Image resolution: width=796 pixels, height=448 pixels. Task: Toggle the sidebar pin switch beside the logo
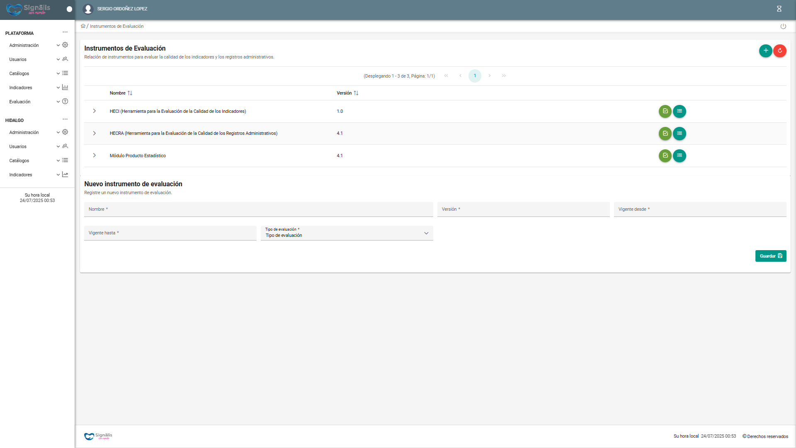69,9
